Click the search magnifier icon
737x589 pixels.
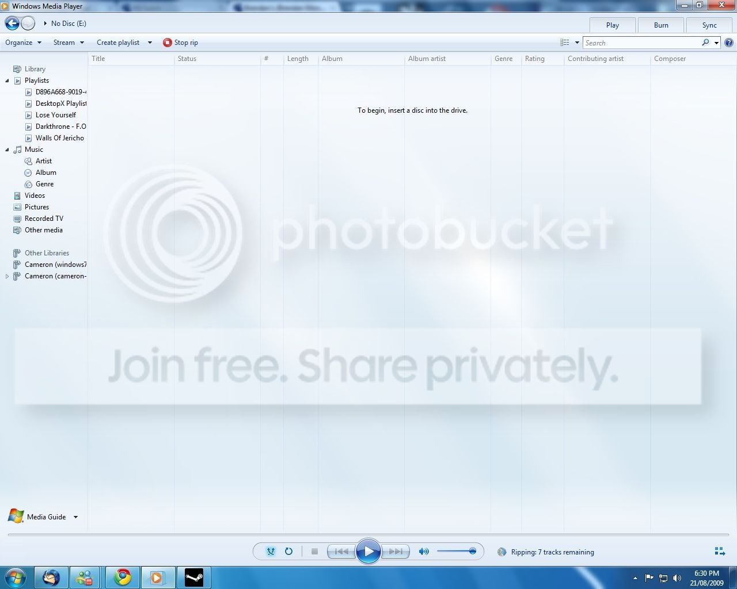click(x=705, y=43)
